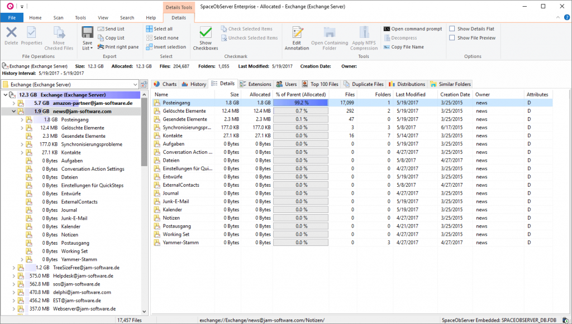Click Open Containing Folder icon
The image size is (572, 324).
point(330,33)
